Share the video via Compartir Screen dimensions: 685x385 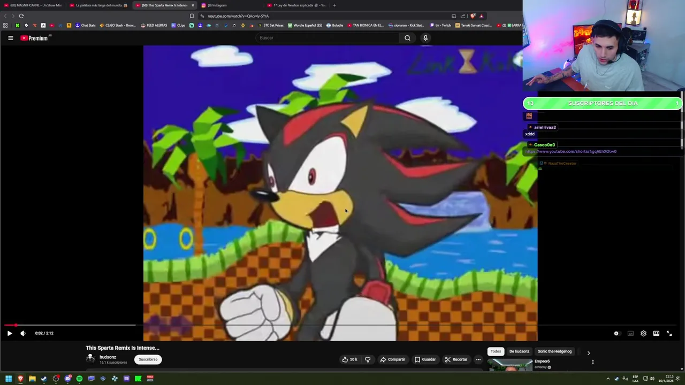point(392,359)
